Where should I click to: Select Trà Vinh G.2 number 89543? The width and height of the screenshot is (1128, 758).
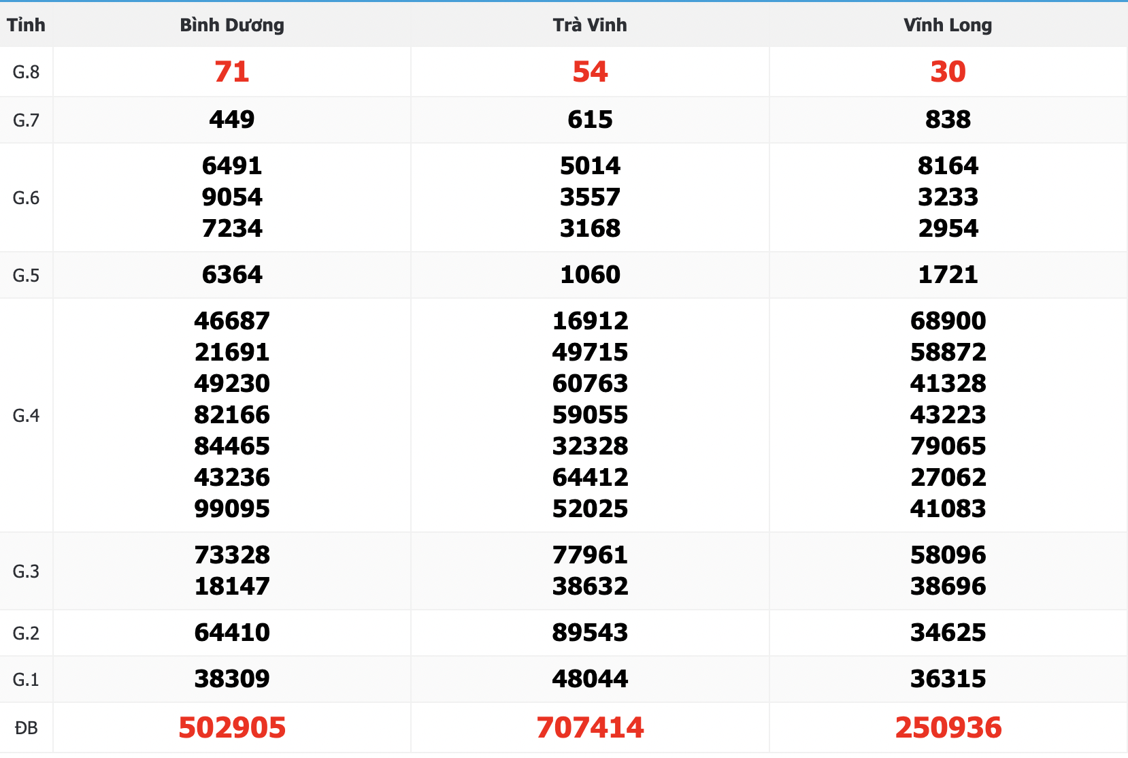590,633
